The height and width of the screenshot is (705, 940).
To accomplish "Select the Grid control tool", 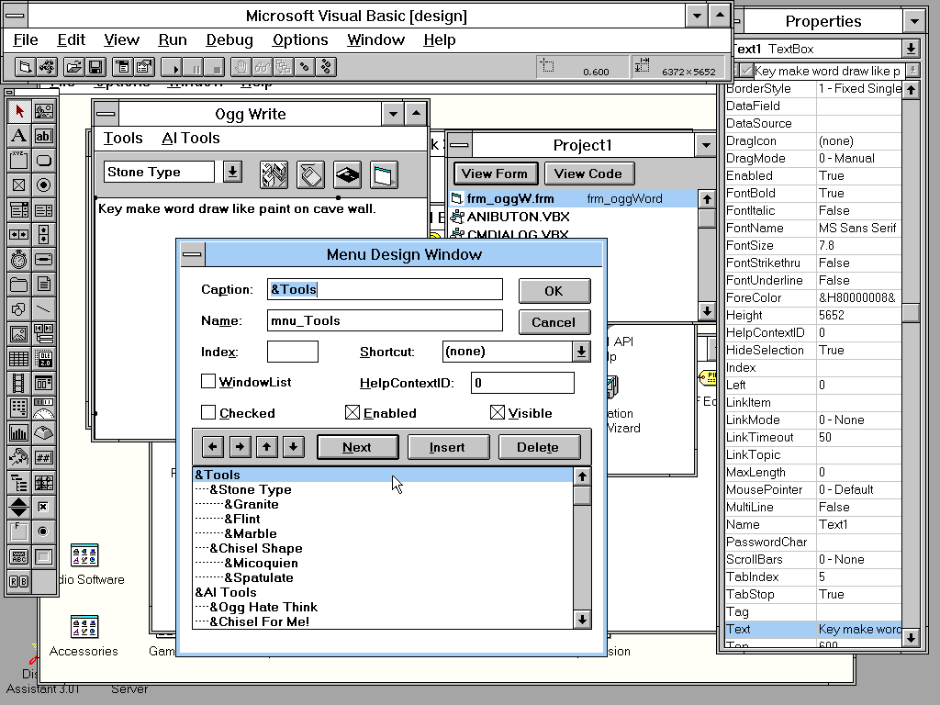I will 18,359.
